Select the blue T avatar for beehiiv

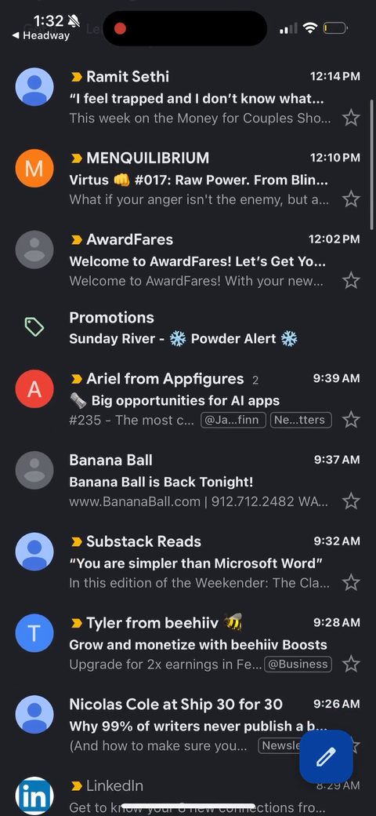pos(34,633)
